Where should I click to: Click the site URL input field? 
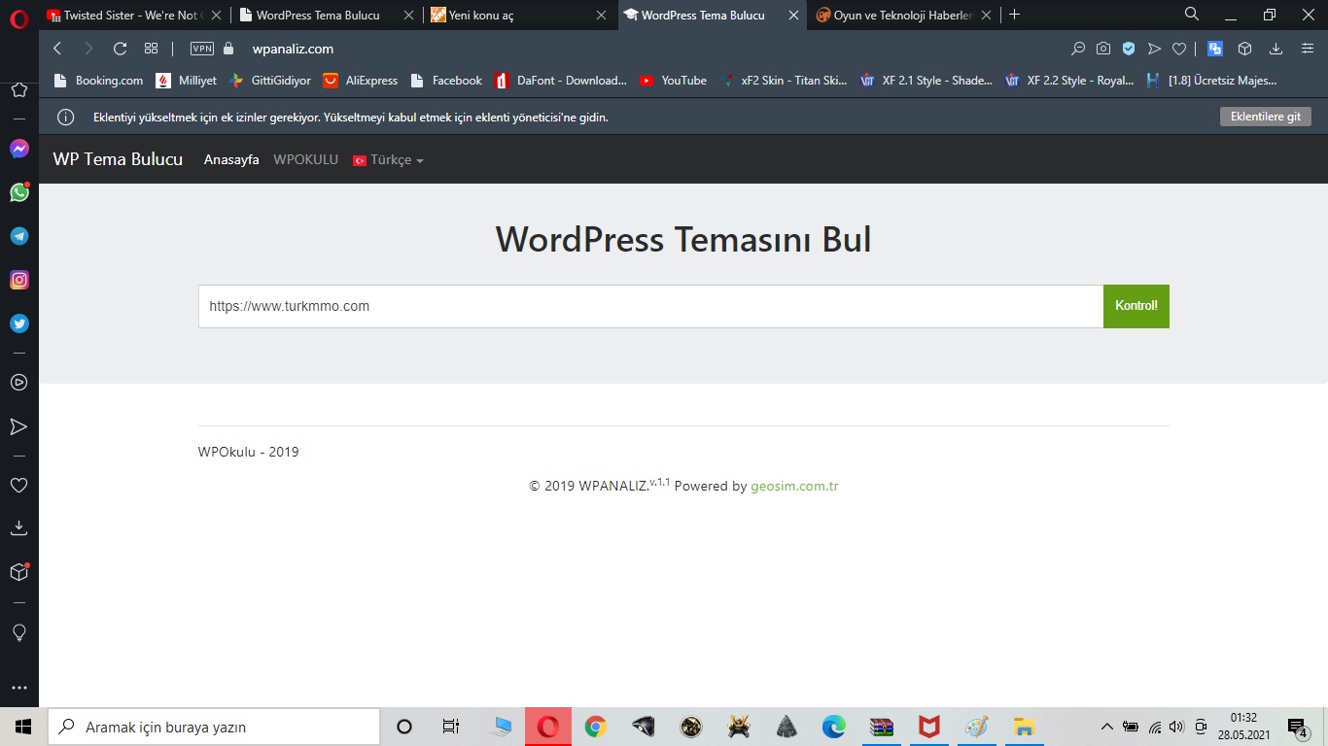click(650, 306)
